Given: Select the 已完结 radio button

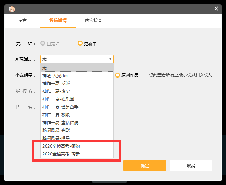Looking at the screenshot, I should 43,43.
